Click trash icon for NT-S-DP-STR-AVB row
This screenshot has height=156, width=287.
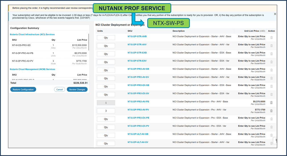pos(271,38)
